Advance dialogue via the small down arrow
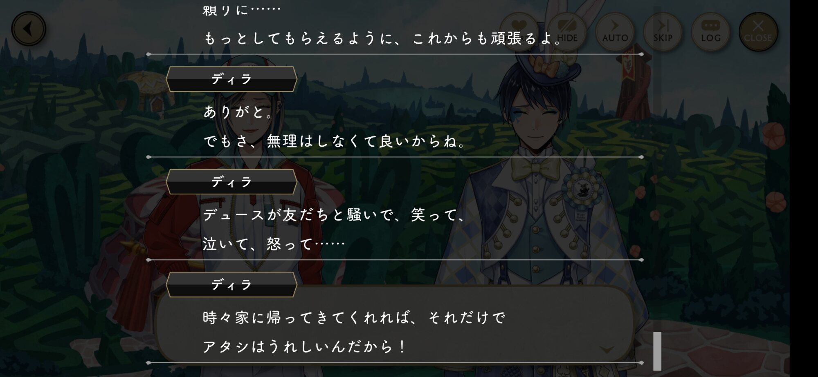Screen dimensions: 818x377 click(607, 350)
